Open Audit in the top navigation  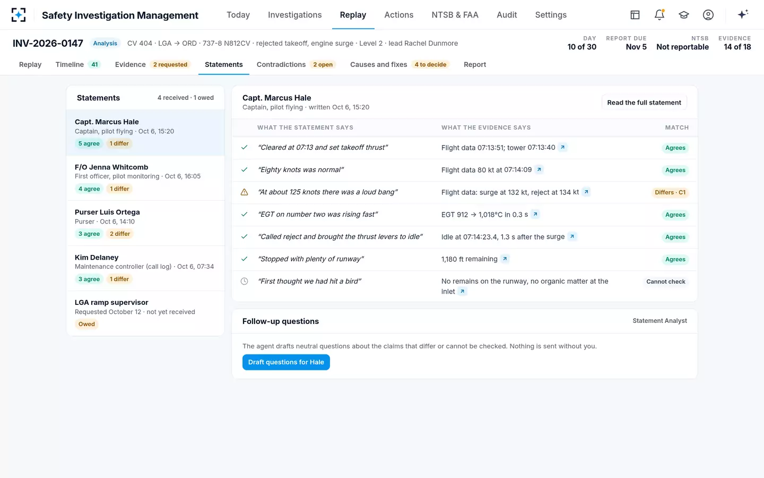click(507, 15)
